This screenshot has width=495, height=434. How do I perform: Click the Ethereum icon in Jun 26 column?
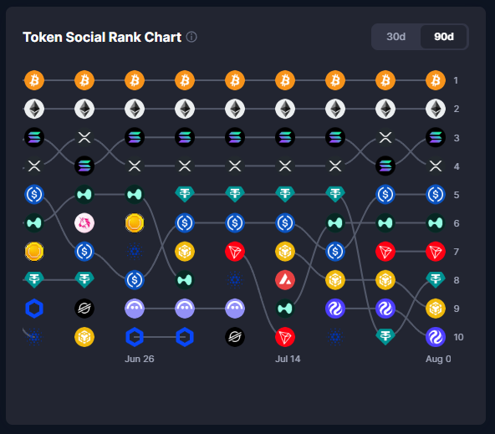click(135, 109)
